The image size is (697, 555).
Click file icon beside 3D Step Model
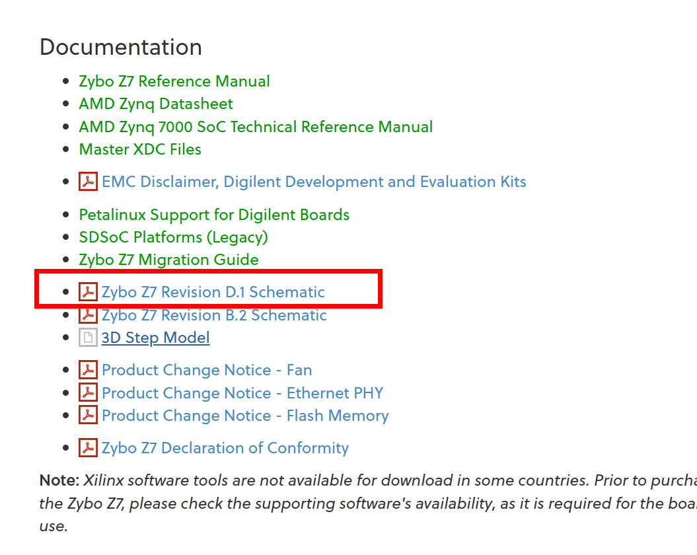click(88, 338)
